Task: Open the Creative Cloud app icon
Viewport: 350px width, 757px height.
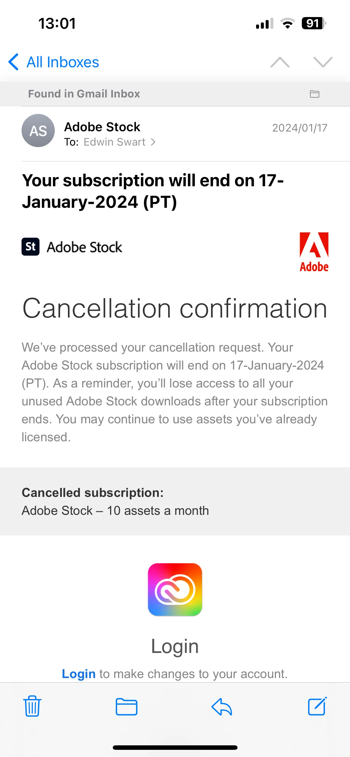Action: tap(175, 590)
